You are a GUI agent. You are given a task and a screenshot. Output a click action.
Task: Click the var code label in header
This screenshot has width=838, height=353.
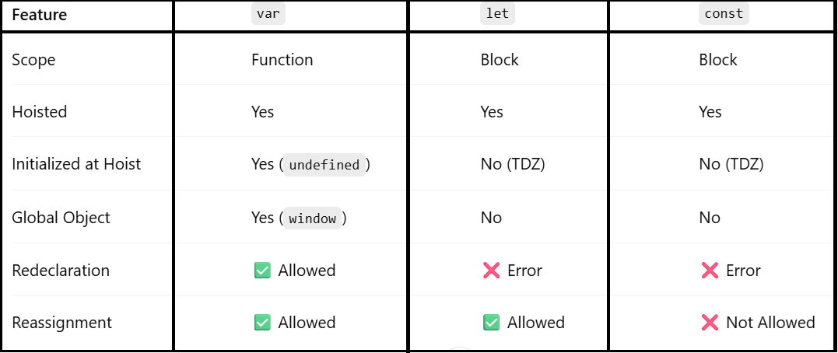point(268,14)
